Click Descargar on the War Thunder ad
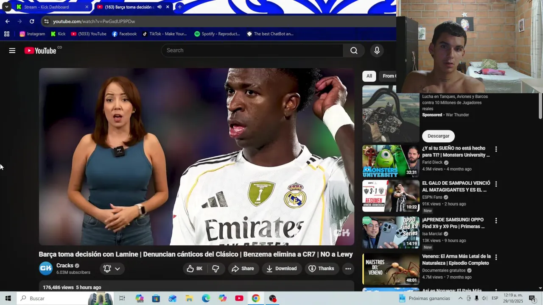This screenshot has width=543, height=305. 438,136
